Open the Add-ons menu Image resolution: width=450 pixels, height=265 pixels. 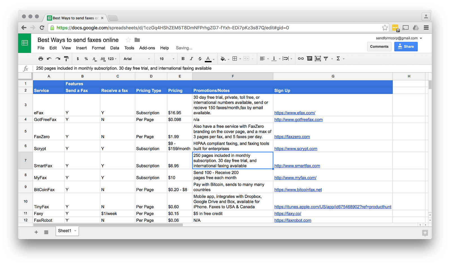pos(147,48)
